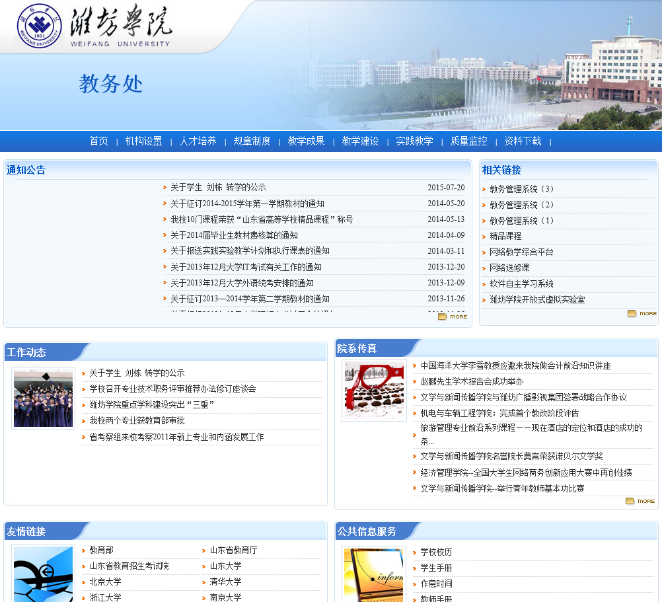Screen dimensions: 662x602
Task: Open 莫言荣获诺贝尔文学奖 article
Action: (512, 457)
